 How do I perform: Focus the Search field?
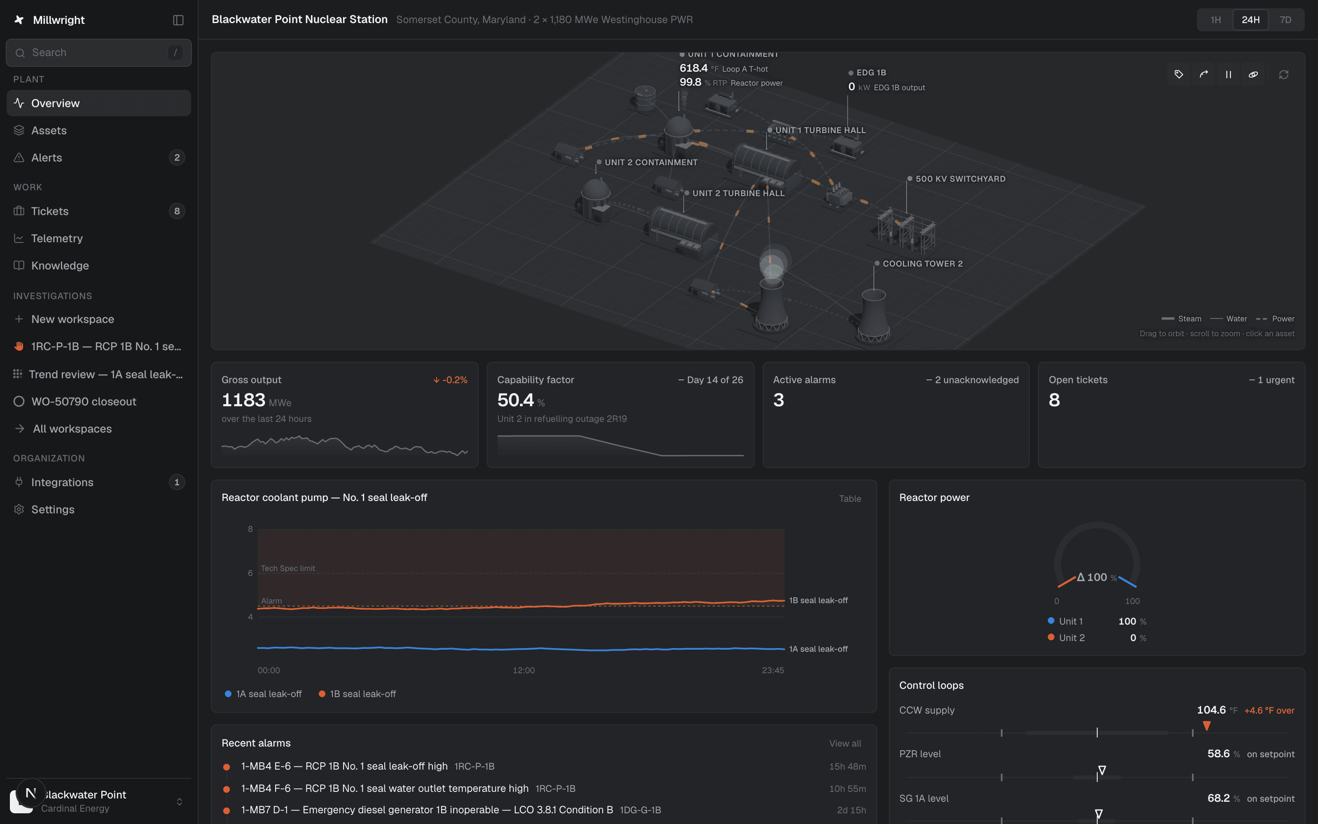click(98, 52)
